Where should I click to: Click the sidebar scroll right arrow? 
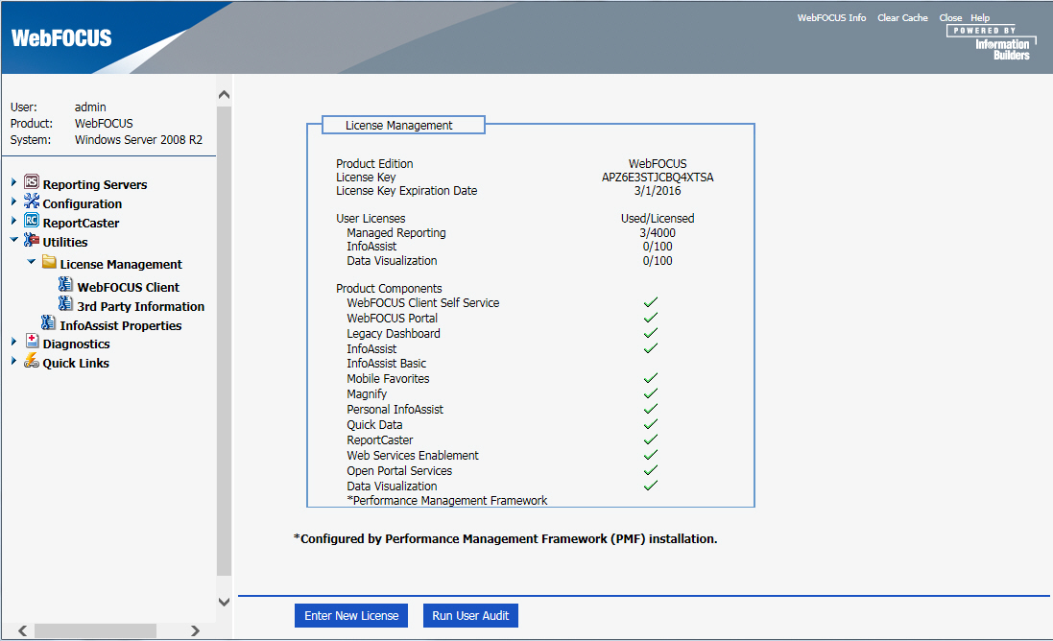tap(195, 631)
